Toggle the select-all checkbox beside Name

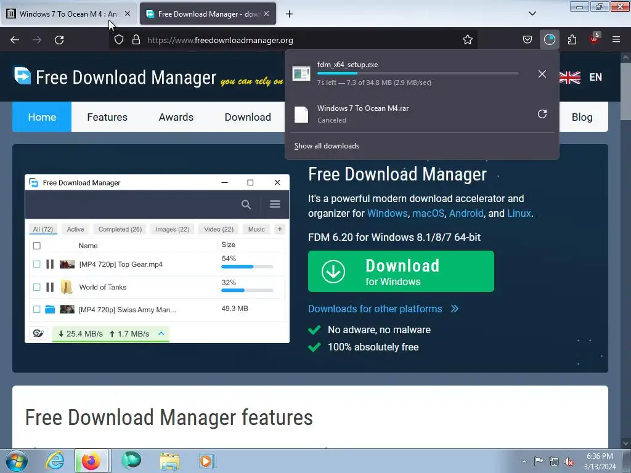(x=36, y=246)
